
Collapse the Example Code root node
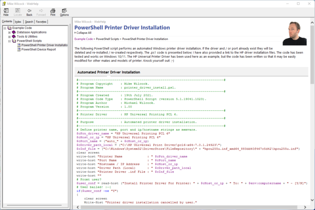(x=5, y=28)
